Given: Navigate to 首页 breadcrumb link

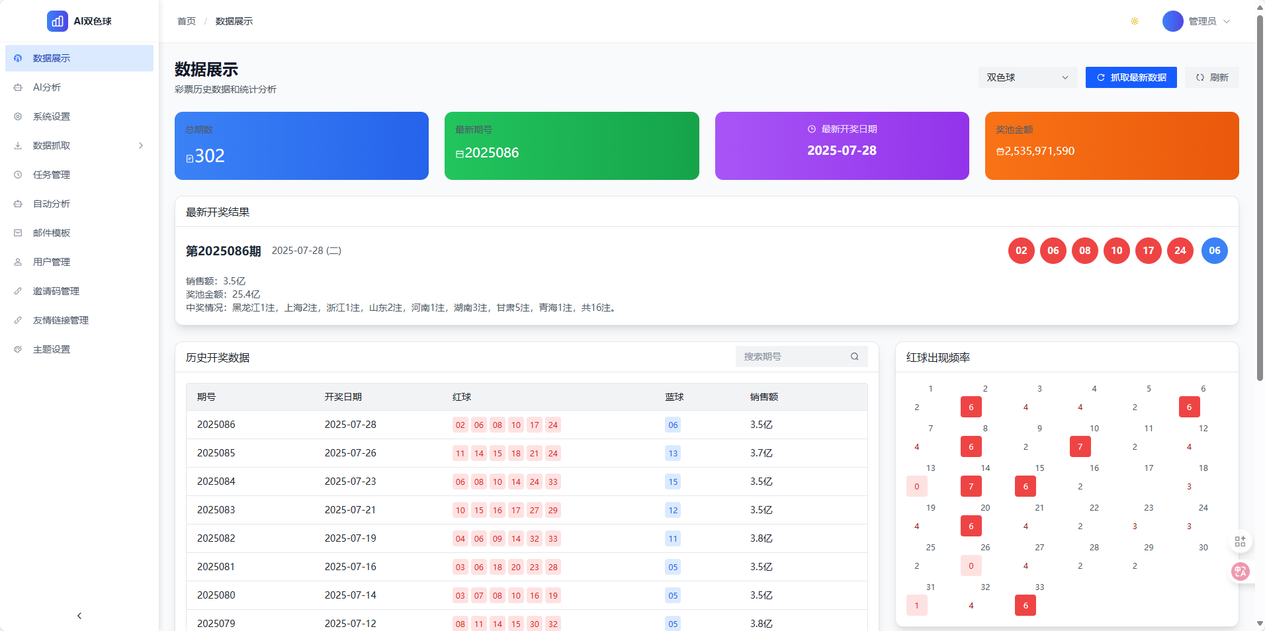Looking at the screenshot, I should coord(186,21).
